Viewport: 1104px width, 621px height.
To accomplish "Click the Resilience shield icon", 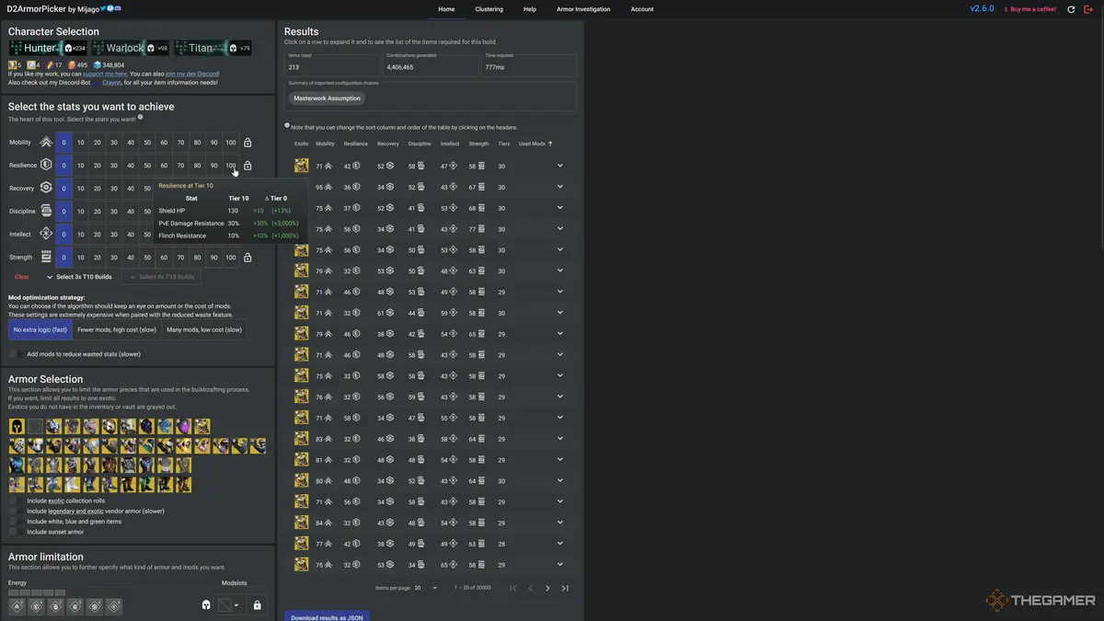I will pyautogui.click(x=46, y=166).
